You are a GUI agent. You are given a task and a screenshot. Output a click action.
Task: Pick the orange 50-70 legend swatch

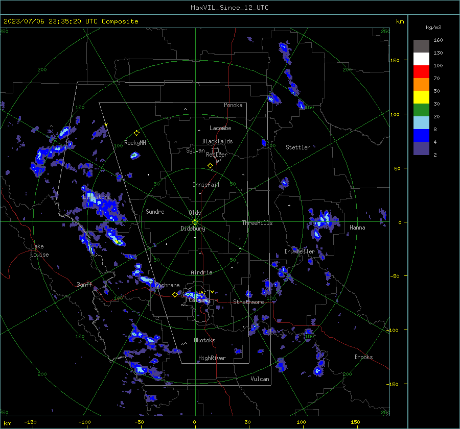[x=421, y=84]
